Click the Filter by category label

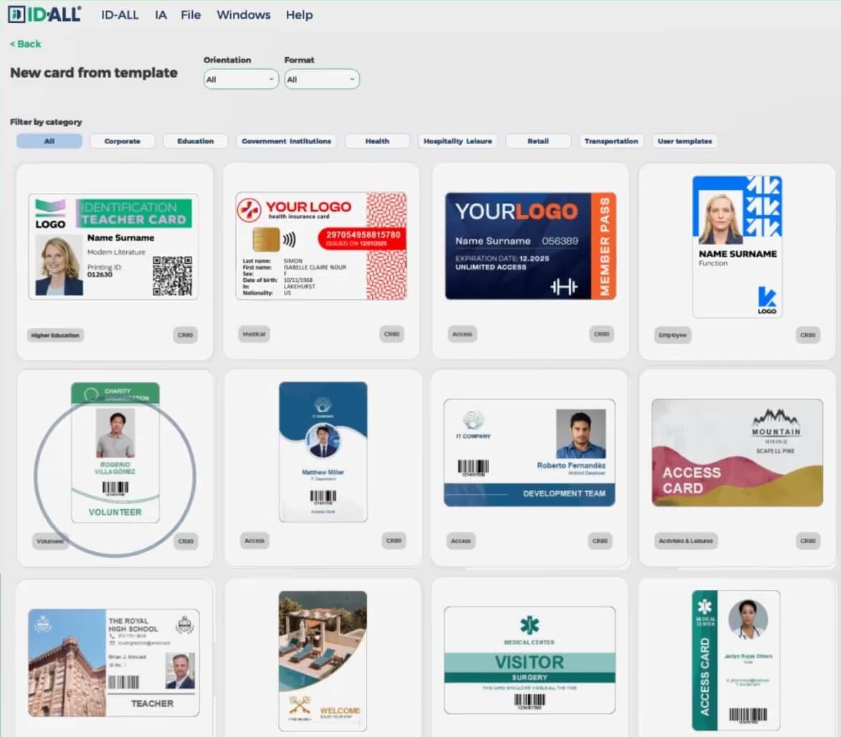pyautogui.click(x=46, y=123)
